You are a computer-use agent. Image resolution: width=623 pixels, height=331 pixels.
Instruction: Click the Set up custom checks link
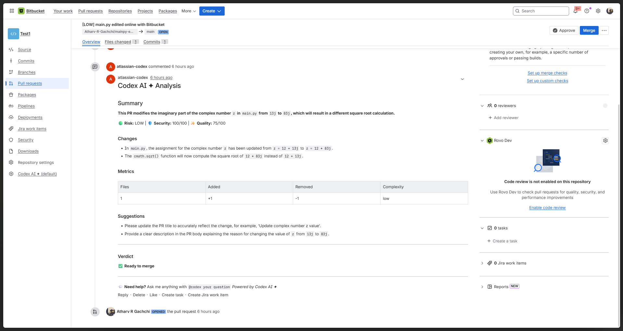(547, 81)
